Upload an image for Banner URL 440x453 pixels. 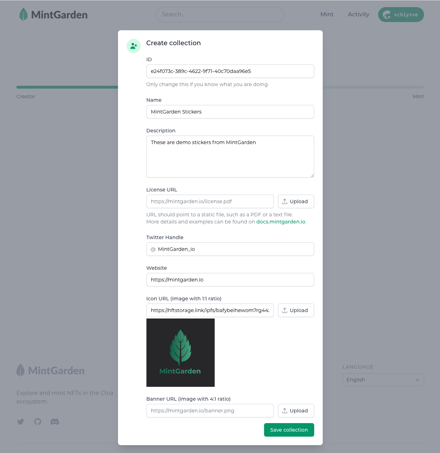click(296, 411)
